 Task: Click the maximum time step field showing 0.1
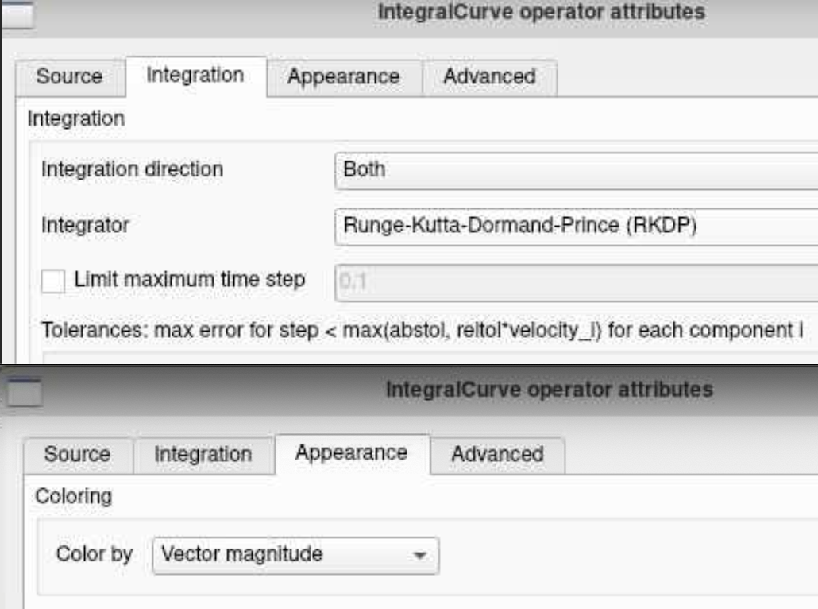click(x=576, y=282)
